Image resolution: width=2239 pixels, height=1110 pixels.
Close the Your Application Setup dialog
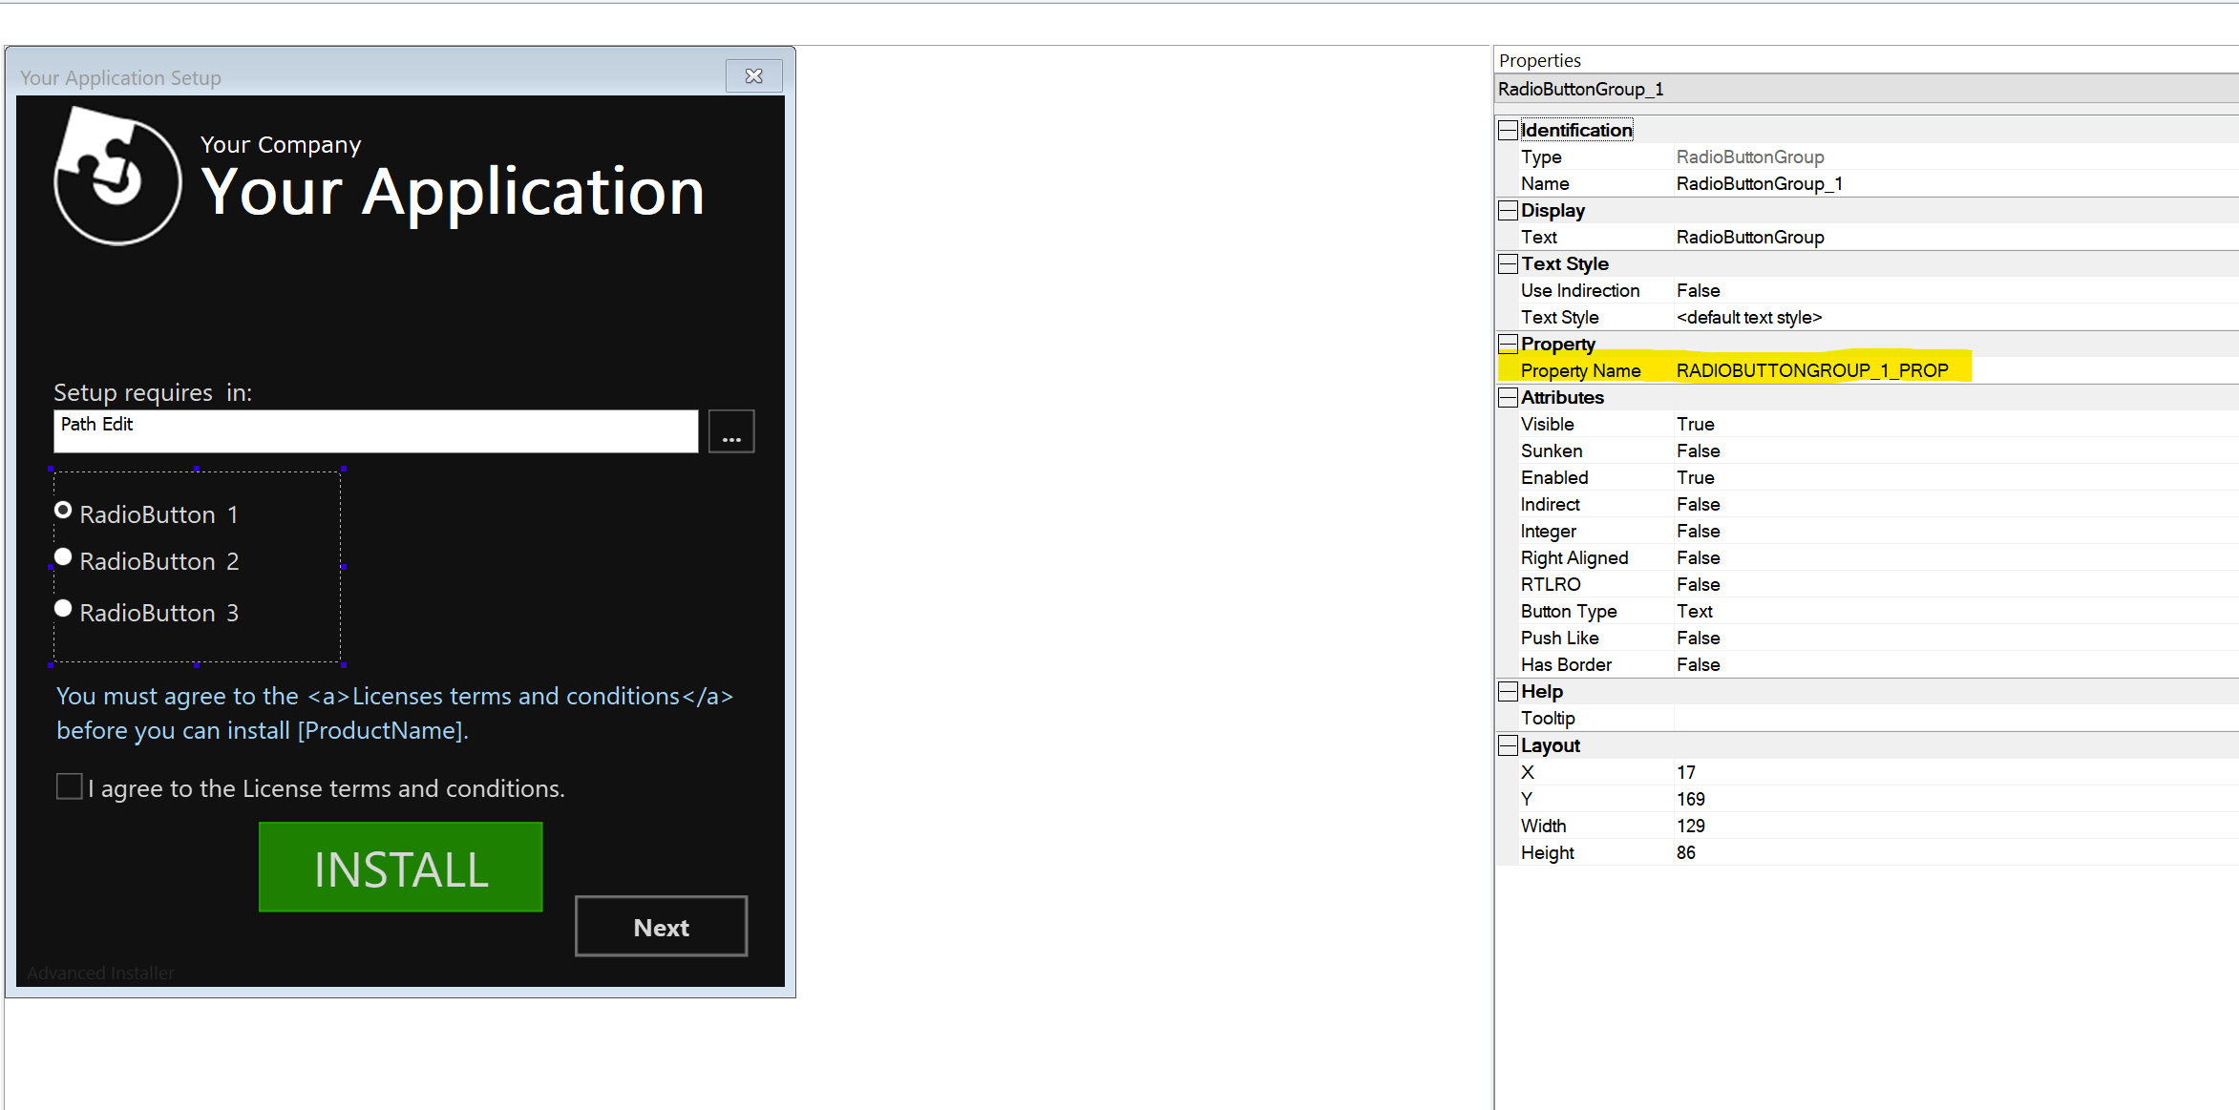[x=754, y=76]
